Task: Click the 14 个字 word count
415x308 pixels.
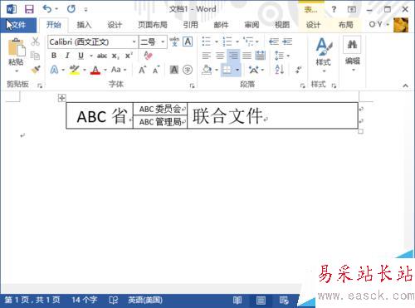Action: 85,300
